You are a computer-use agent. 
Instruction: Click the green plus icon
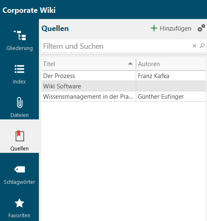pyautogui.click(x=154, y=28)
